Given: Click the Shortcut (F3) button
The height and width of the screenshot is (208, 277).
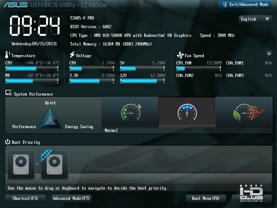Looking at the screenshot, I should [25, 199].
